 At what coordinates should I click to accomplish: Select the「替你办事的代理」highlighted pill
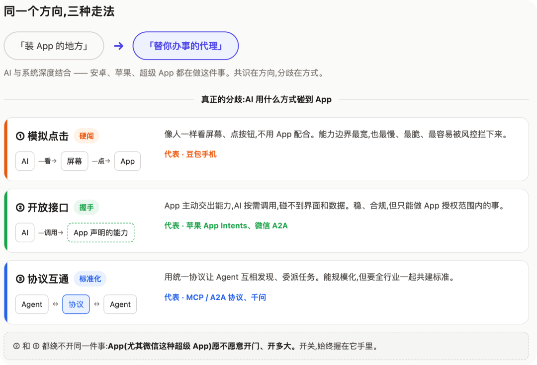185,46
